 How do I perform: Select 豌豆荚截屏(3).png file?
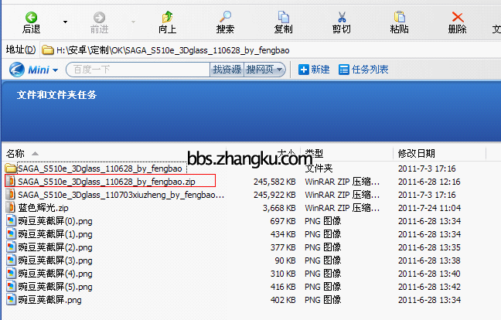point(55,260)
